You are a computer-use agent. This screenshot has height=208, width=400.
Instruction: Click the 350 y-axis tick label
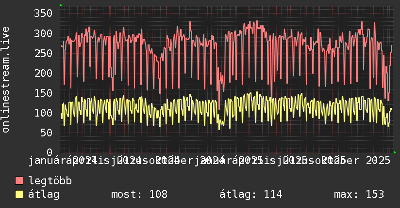[x=43, y=13]
